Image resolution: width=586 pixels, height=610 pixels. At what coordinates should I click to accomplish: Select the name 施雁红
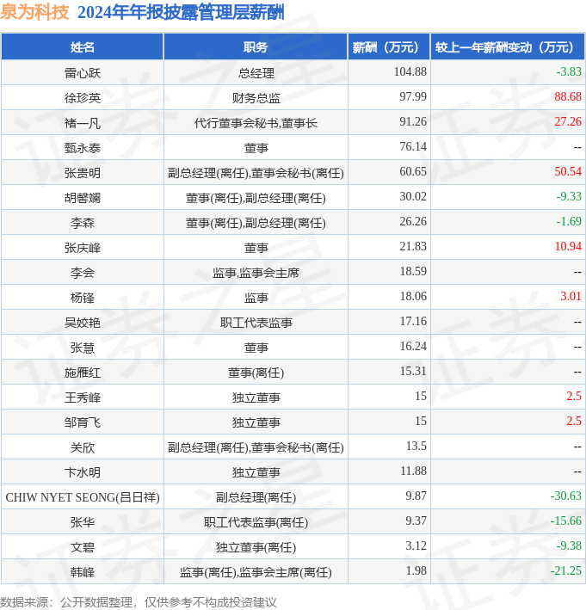click(x=82, y=373)
